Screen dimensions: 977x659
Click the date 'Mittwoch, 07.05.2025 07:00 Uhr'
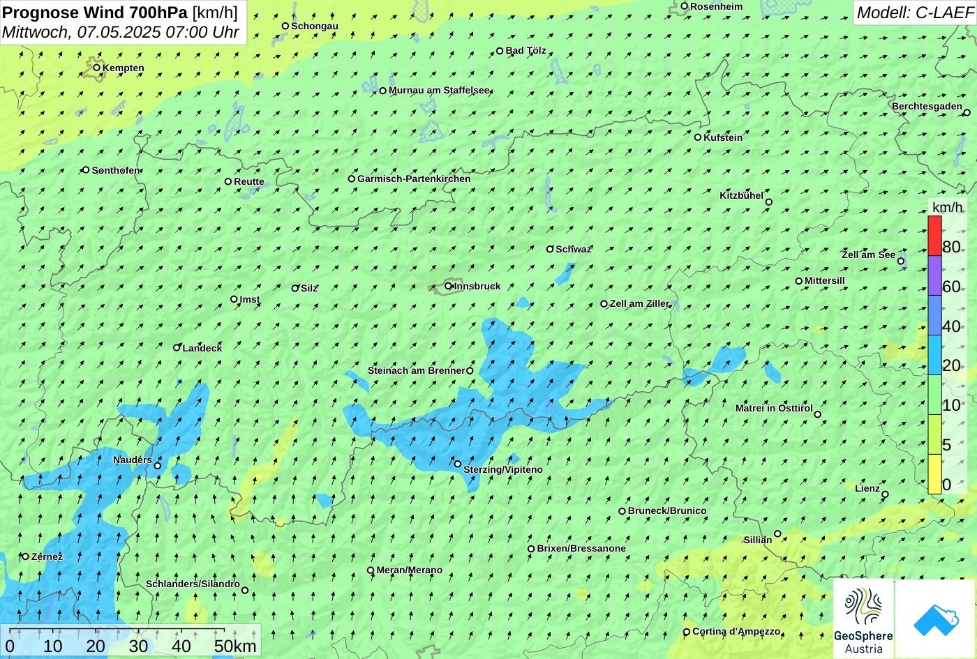[121, 32]
